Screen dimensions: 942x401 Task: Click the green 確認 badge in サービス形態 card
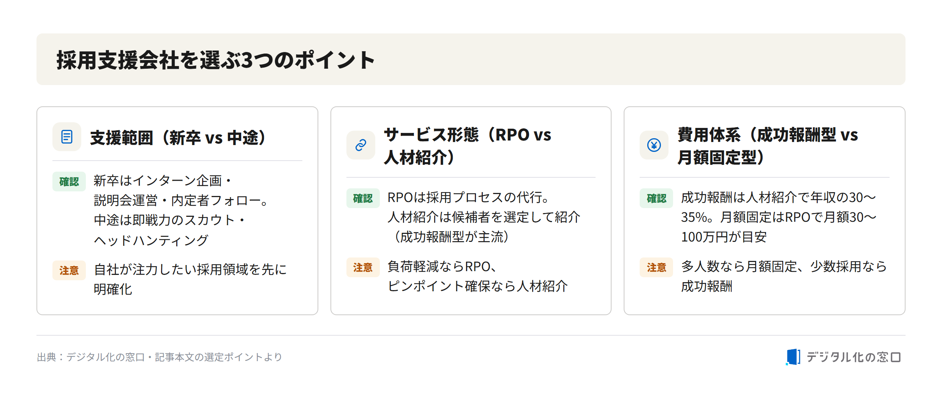(x=363, y=198)
